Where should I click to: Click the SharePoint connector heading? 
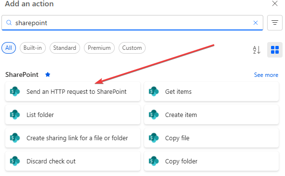(x=22, y=74)
